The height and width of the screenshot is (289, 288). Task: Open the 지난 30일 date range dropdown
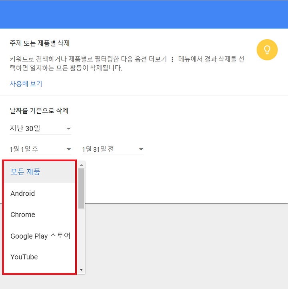pyautogui.click(x=40, y=128)
